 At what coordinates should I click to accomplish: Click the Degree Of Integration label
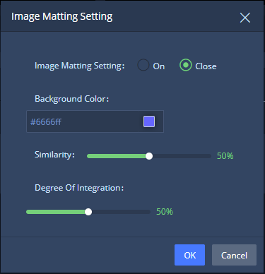point(79,188)
